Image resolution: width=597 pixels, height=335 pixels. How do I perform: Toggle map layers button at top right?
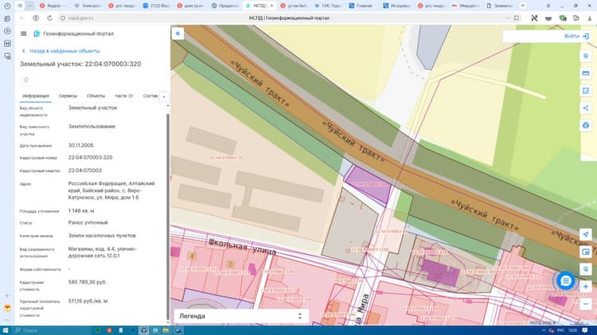586,56
